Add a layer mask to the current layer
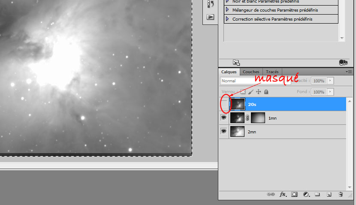Viewport: 356px width, 205px height. (294, 194)
